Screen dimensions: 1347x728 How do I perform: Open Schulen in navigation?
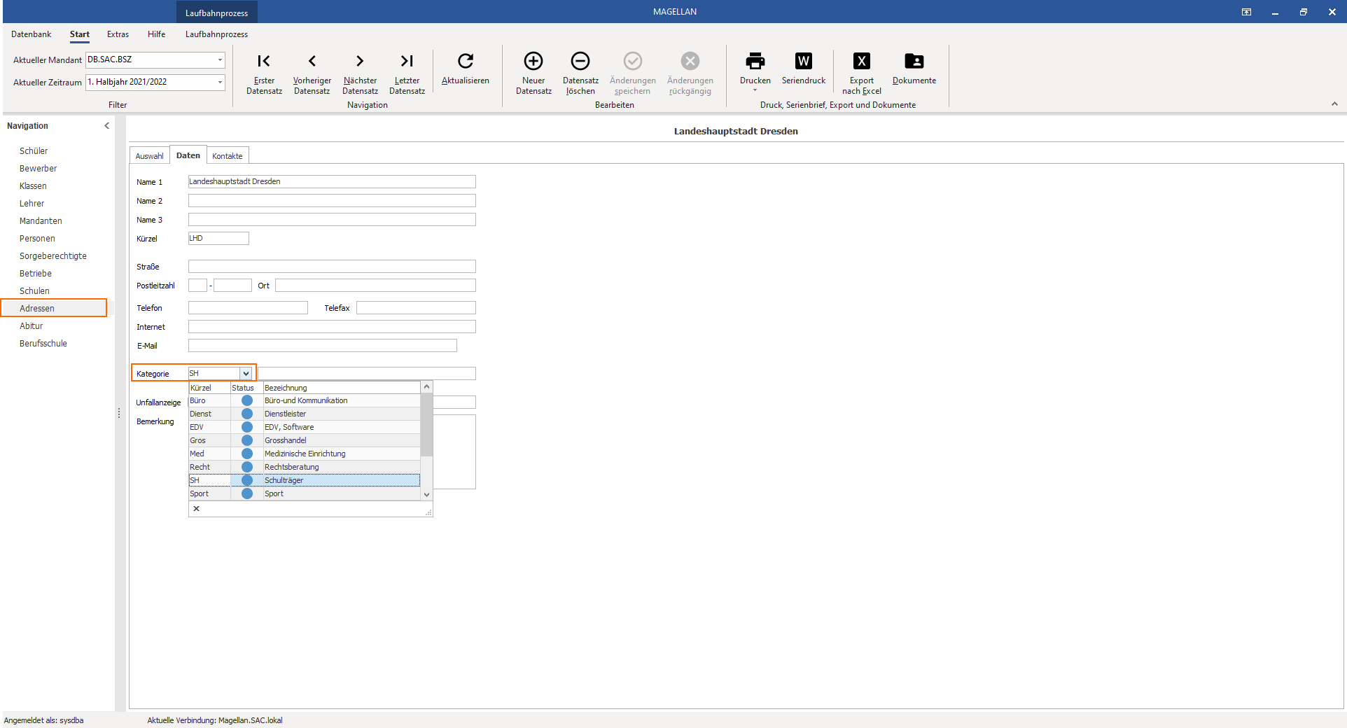pyautogui.click(x=34, y=291)
